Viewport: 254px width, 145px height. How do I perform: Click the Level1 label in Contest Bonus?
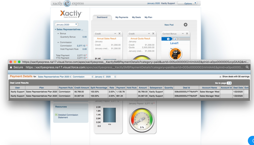[x=174, y=43]
